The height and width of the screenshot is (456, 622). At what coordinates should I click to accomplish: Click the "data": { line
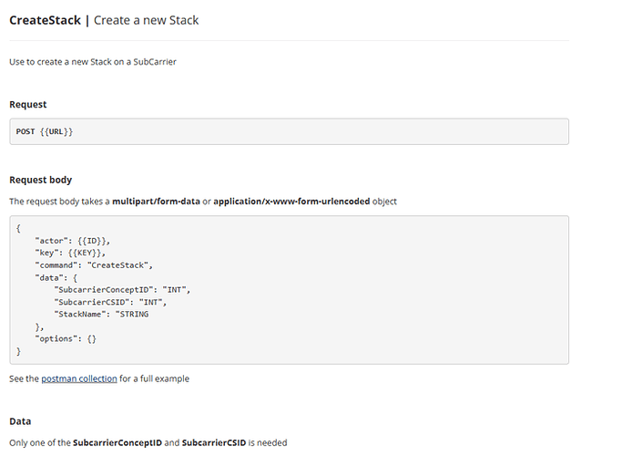(56, 277)
